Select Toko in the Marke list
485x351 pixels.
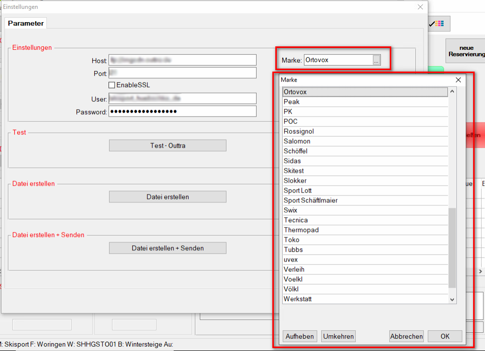[x=365, y=240]
